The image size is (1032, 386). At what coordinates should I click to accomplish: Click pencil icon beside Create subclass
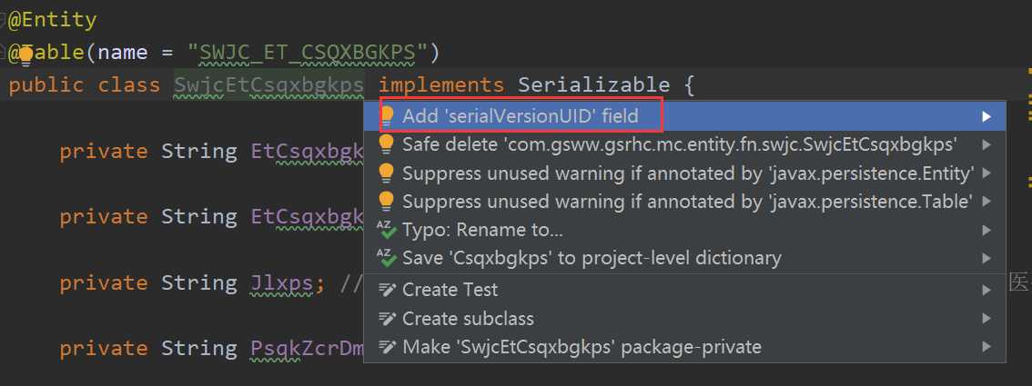tap(387, 319)
